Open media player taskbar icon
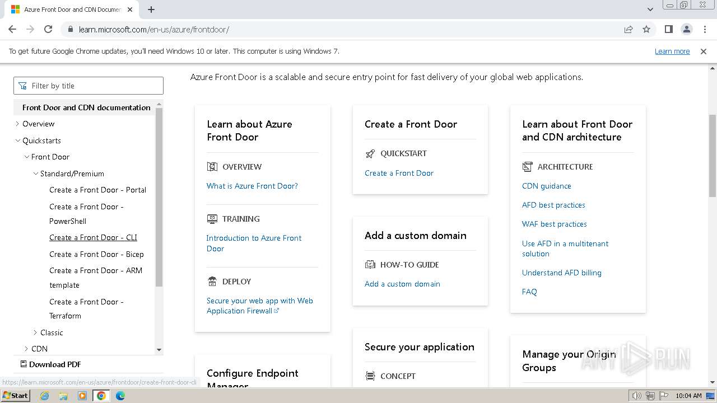 (82, 396)
